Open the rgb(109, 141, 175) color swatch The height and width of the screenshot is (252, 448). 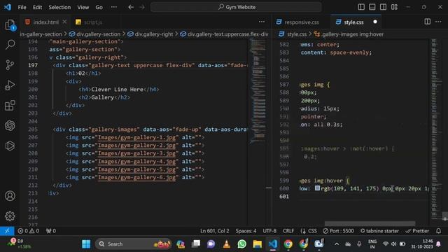317,188
